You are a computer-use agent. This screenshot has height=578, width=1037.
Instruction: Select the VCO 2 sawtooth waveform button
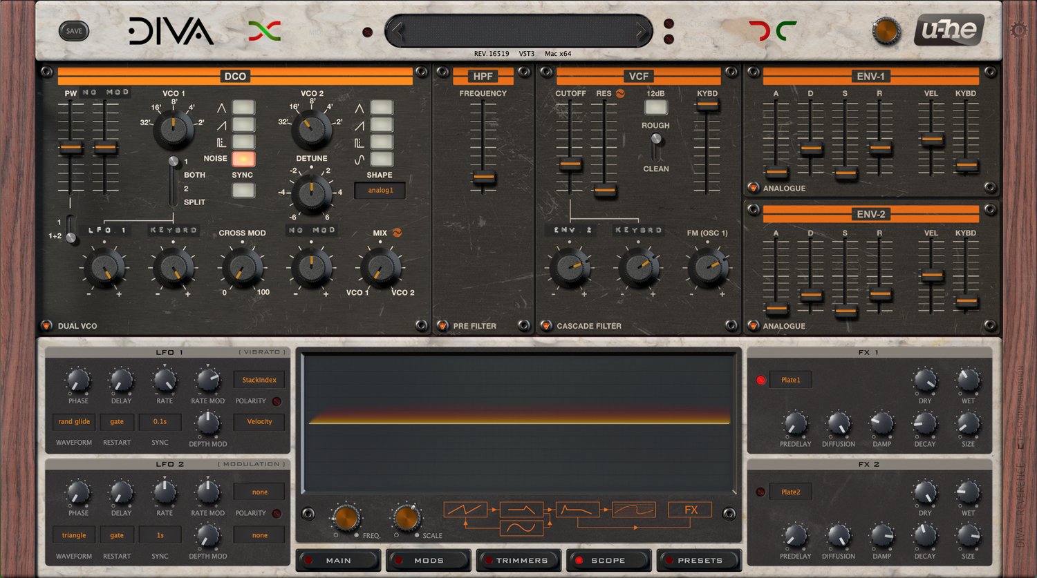(x=382, y=125)
